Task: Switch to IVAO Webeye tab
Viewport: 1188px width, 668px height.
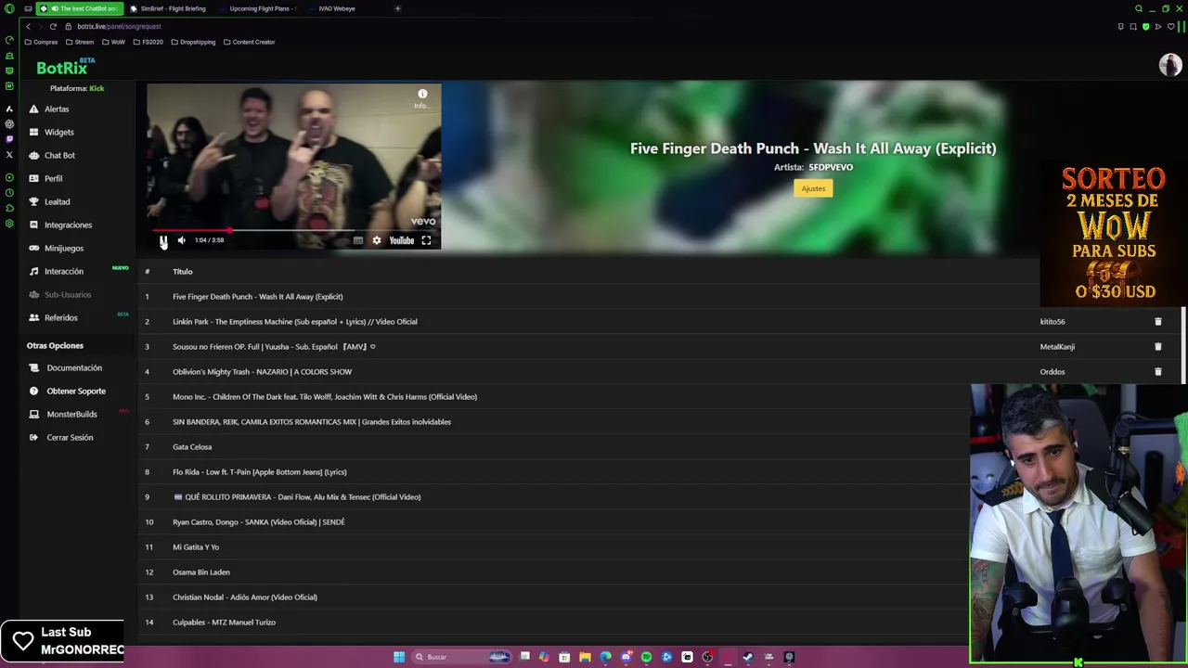Action: [337, 8]
